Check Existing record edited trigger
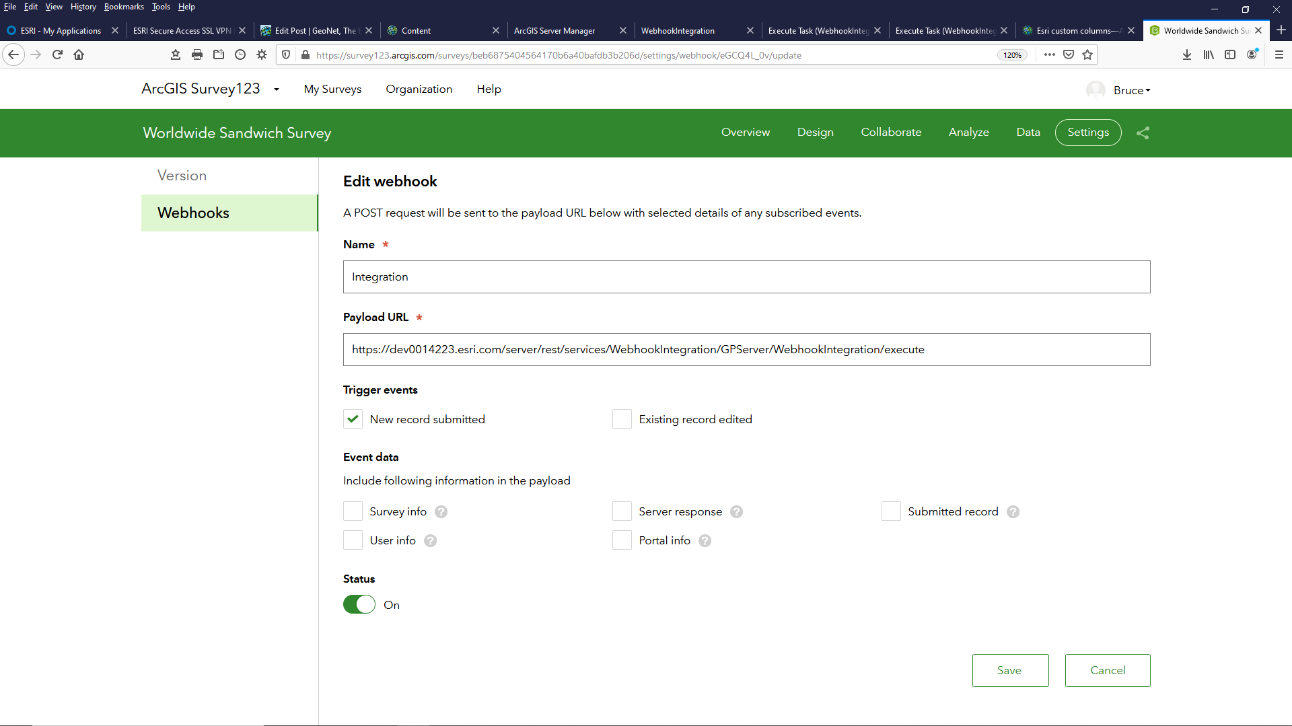 pos(622,419)
